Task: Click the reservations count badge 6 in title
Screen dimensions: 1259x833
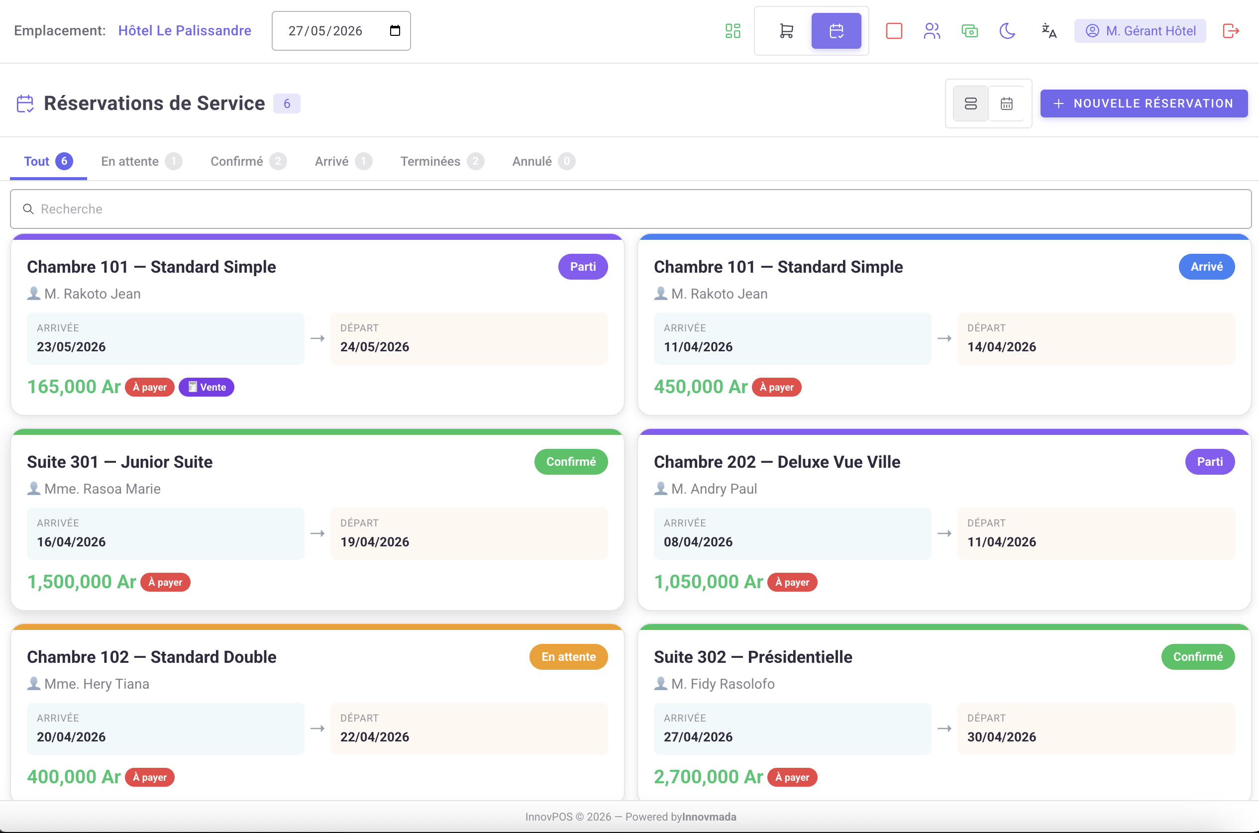Action: point(287,104)
